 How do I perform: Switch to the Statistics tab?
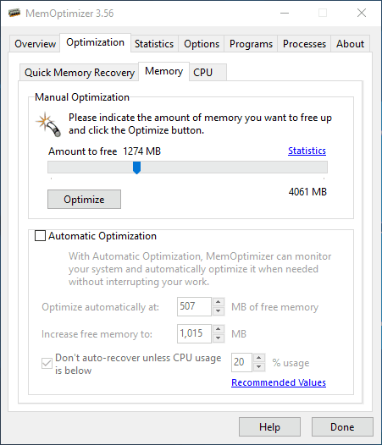pyautogui.click(x=154, y=44)
